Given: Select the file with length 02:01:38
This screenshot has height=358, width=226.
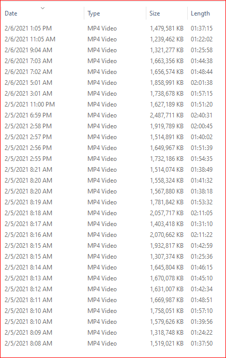Looking at the screenshot, I should click(x=113, y=83).
